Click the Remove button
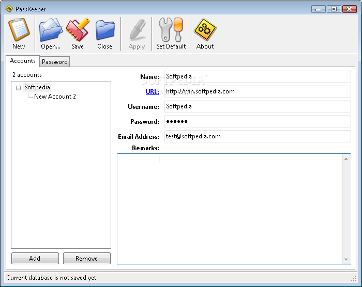Image resolution: width=362 pixels, height=287 pixels. (x=87, y=258)
